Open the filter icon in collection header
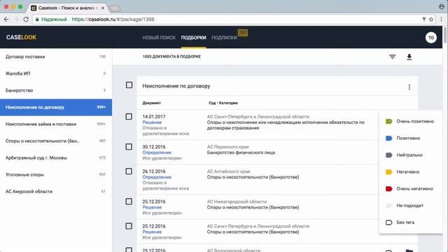 (x=392, y=57)
